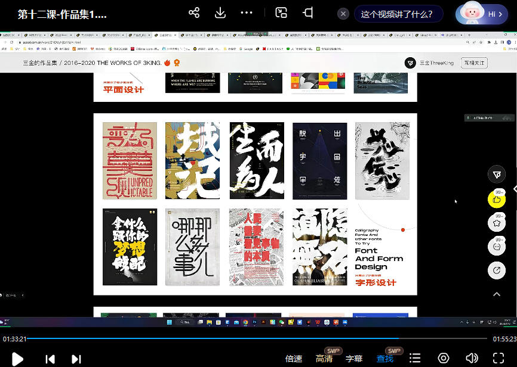Dismiss the '这个视频讲了什么?' suggestion bubble
Screen dimensions: 517x367
[x=343, y=14]
